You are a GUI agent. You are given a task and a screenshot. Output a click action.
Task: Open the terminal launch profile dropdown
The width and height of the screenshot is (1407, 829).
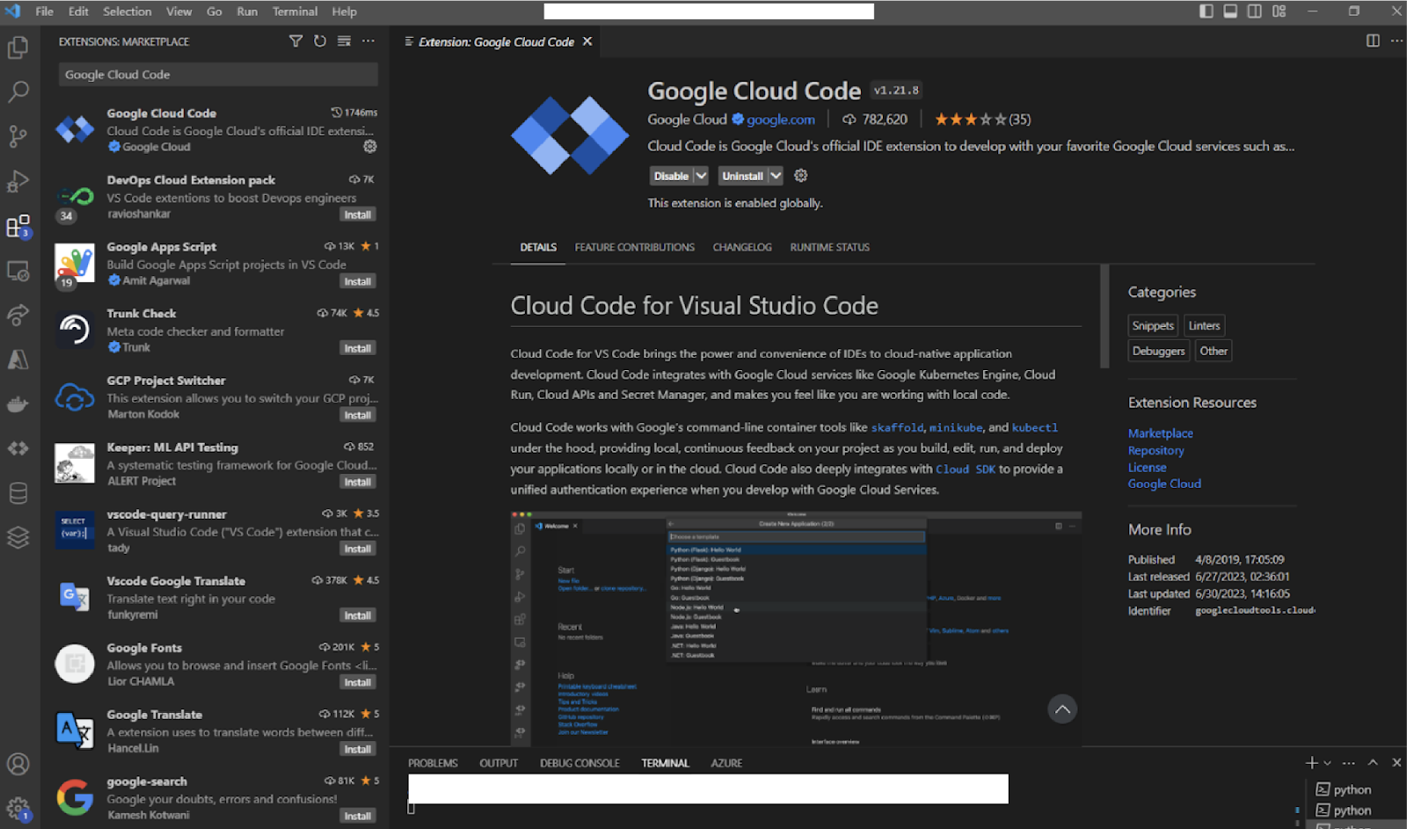tap(1328, 763)
